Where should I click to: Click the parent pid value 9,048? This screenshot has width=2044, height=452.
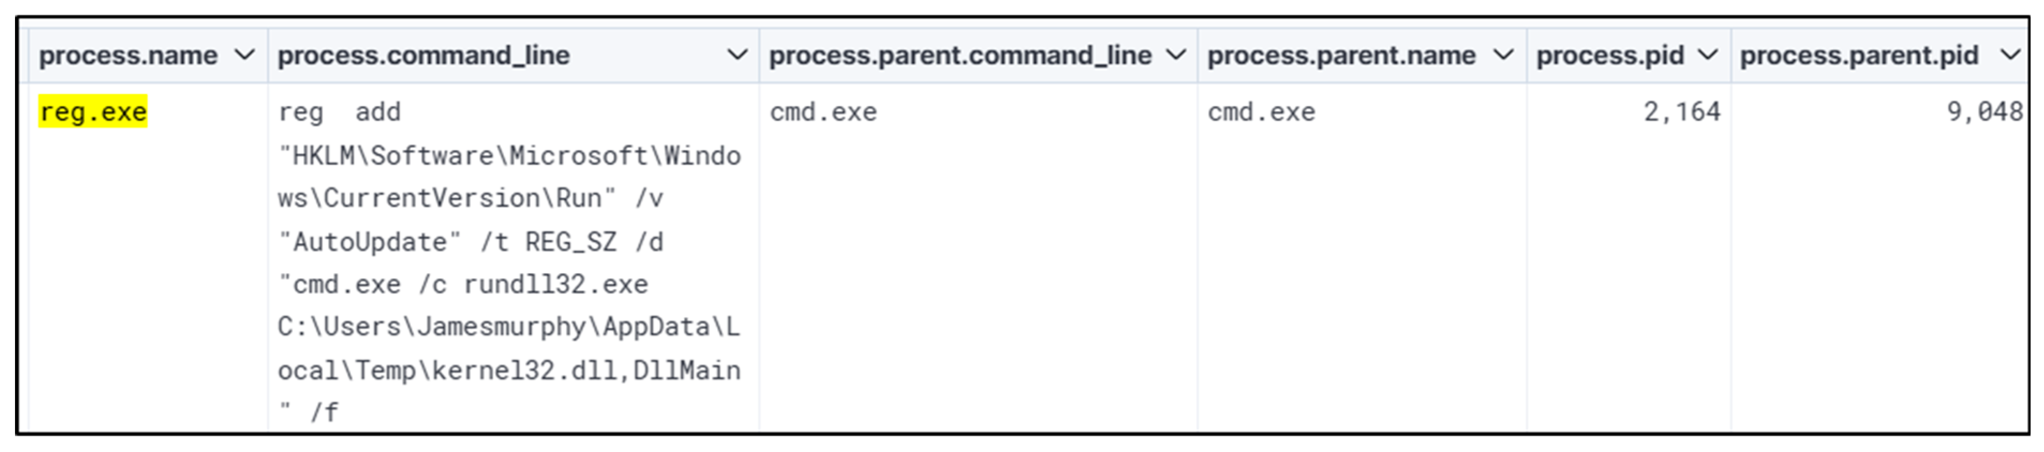tap(1983, 112)
